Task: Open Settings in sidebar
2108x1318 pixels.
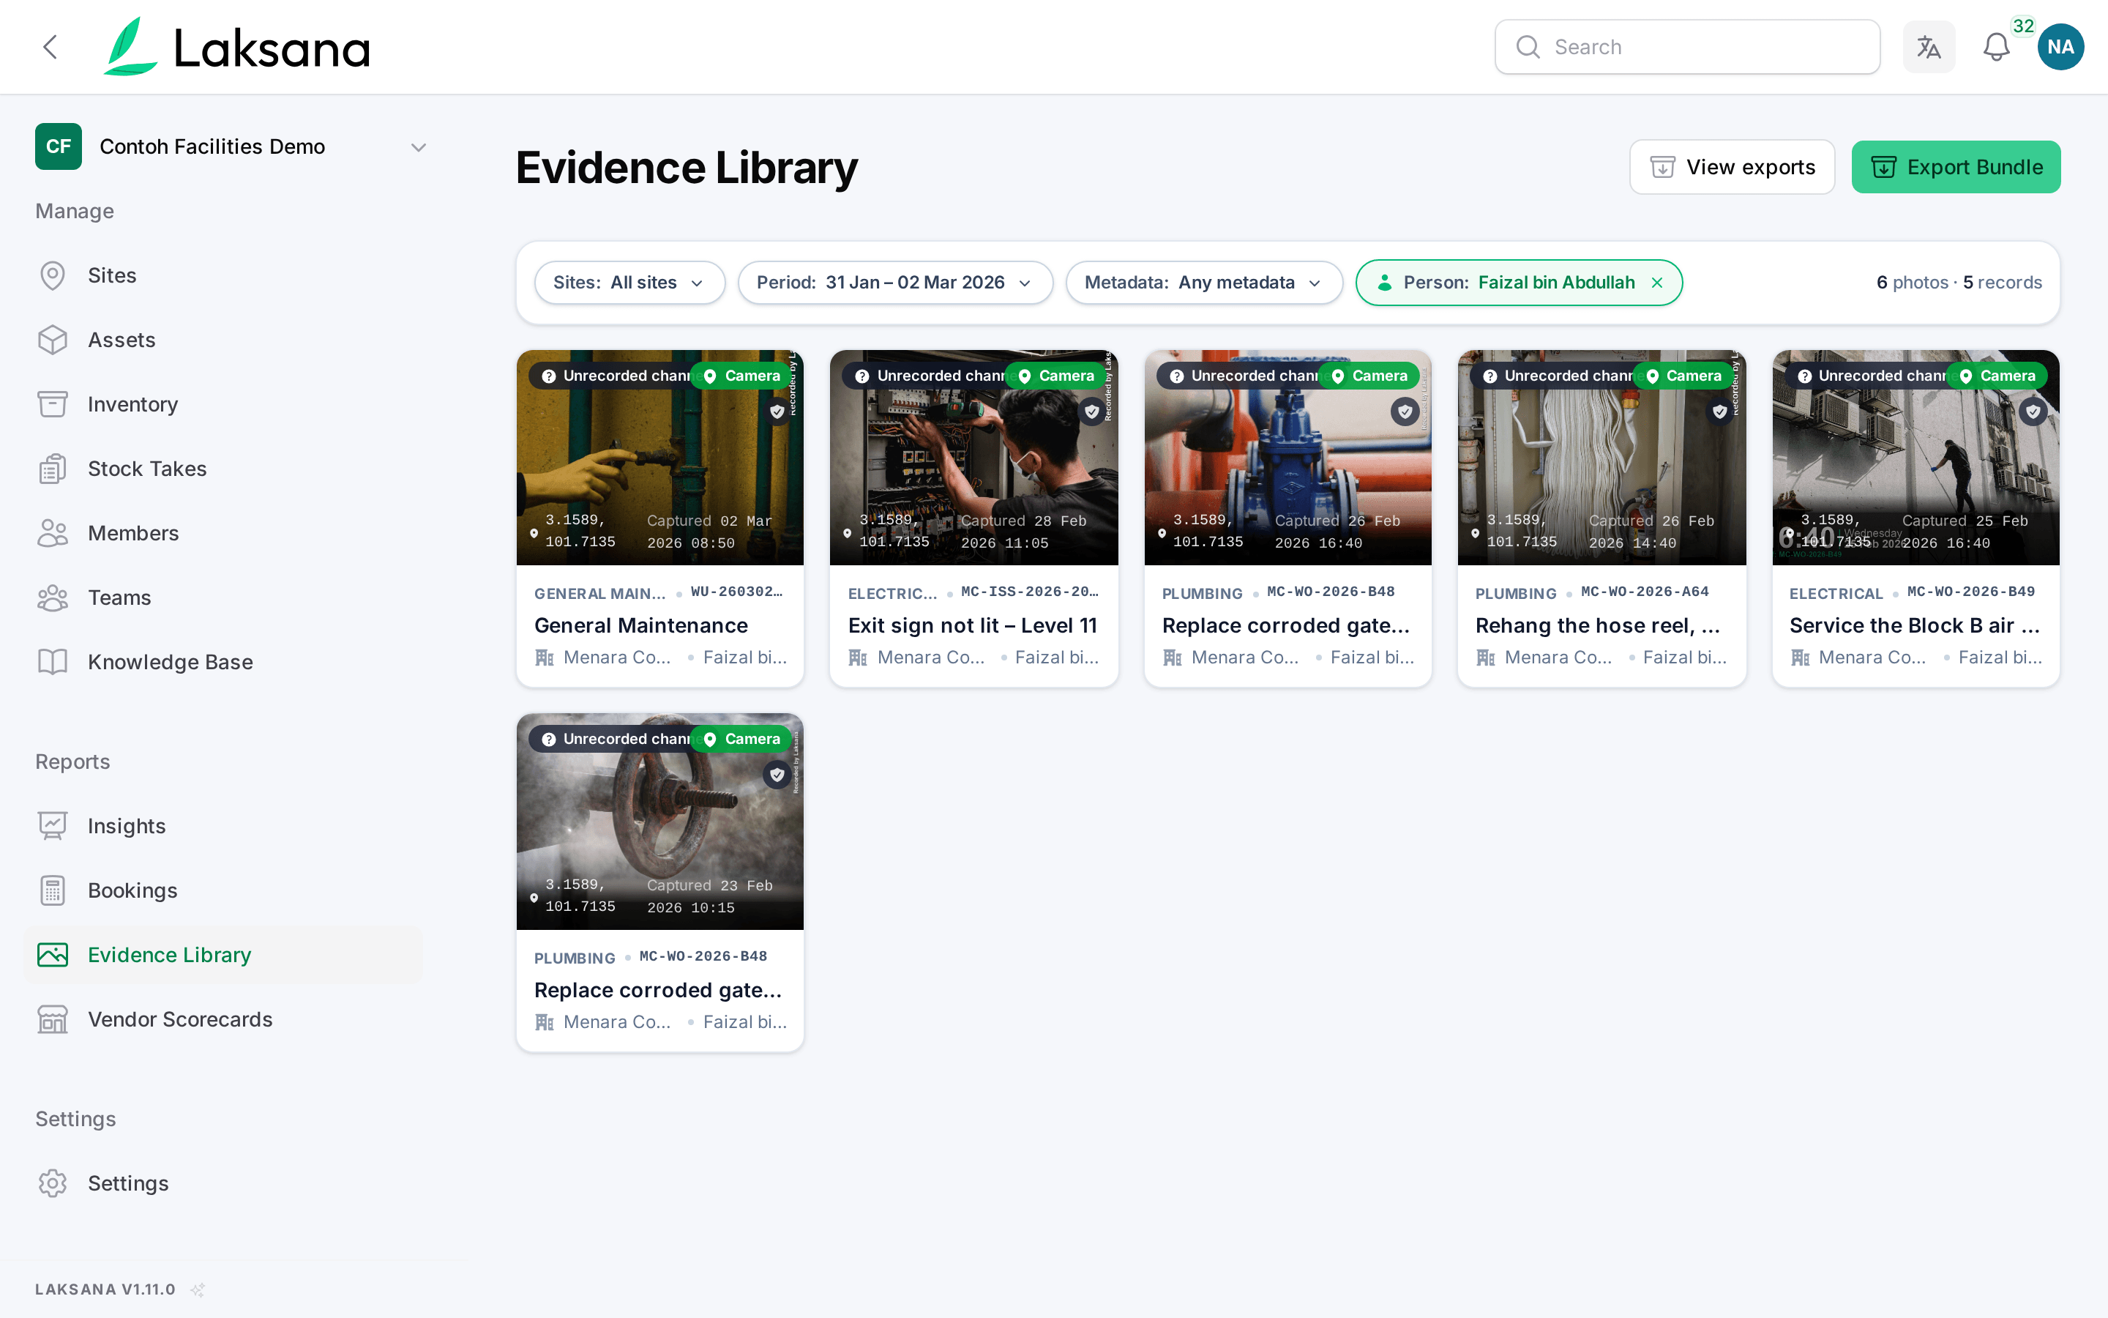Action: 224,1184
